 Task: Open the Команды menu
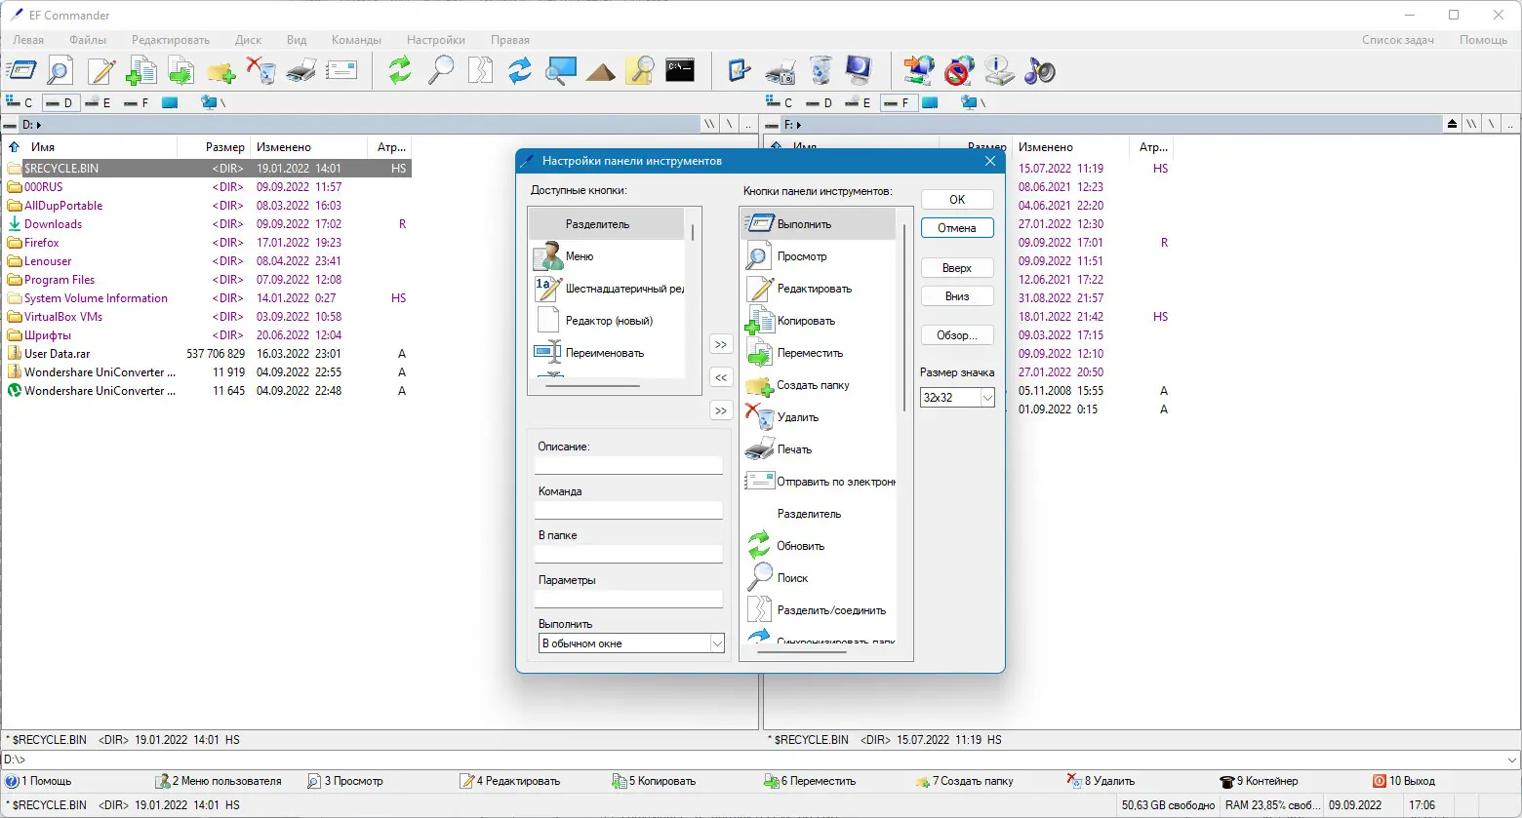click(356, 40)
